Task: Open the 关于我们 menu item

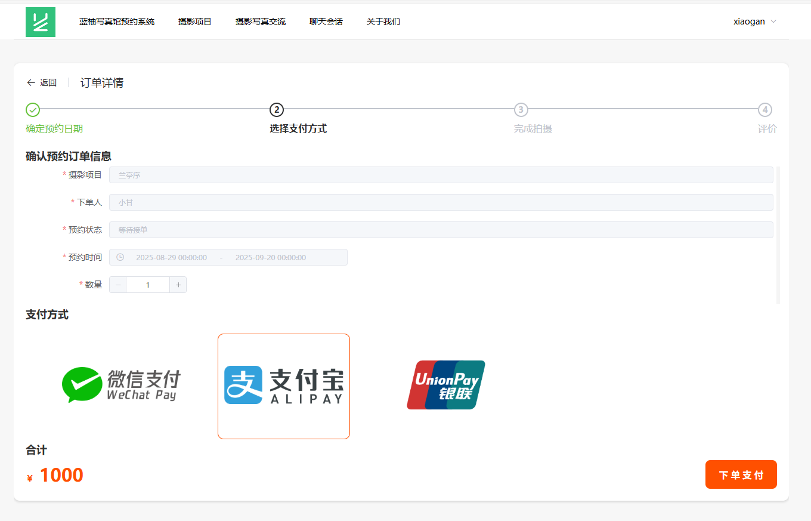Action: (x=383, y=21)
